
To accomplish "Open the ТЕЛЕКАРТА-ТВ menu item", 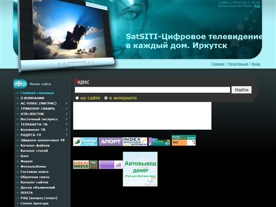I will [x=34, y=124].
